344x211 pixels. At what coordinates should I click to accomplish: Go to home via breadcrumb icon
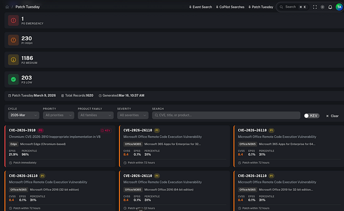(x=7, y=7)
